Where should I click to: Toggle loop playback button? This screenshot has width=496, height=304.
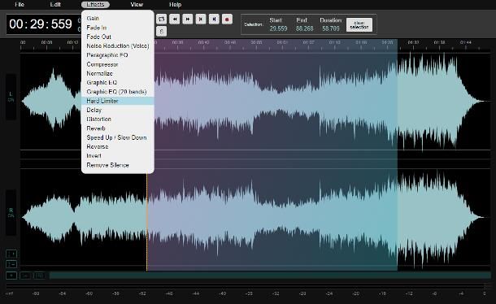pos(161,20)
